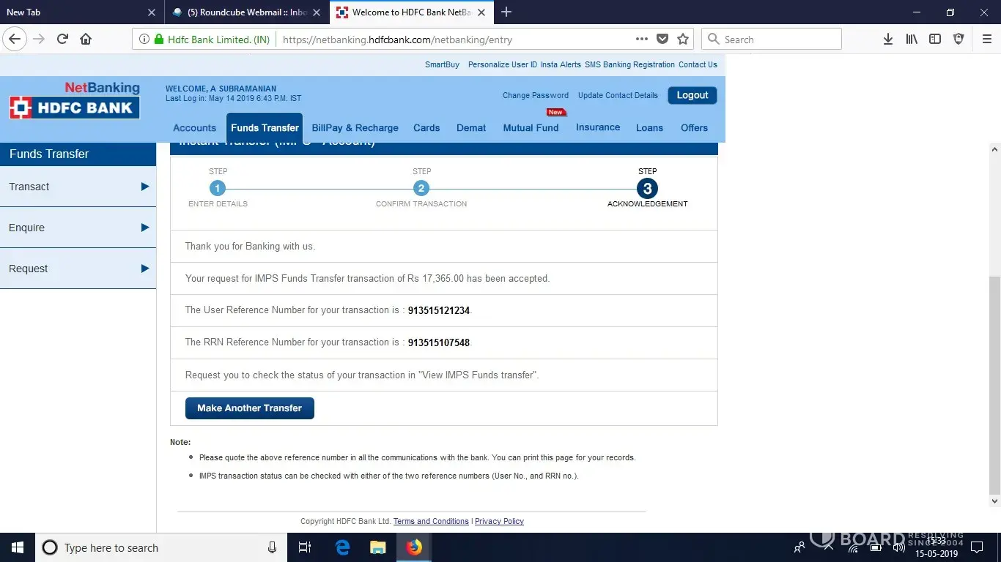Switch to the Roundcube Webmail tab

(x=246, y=12)
